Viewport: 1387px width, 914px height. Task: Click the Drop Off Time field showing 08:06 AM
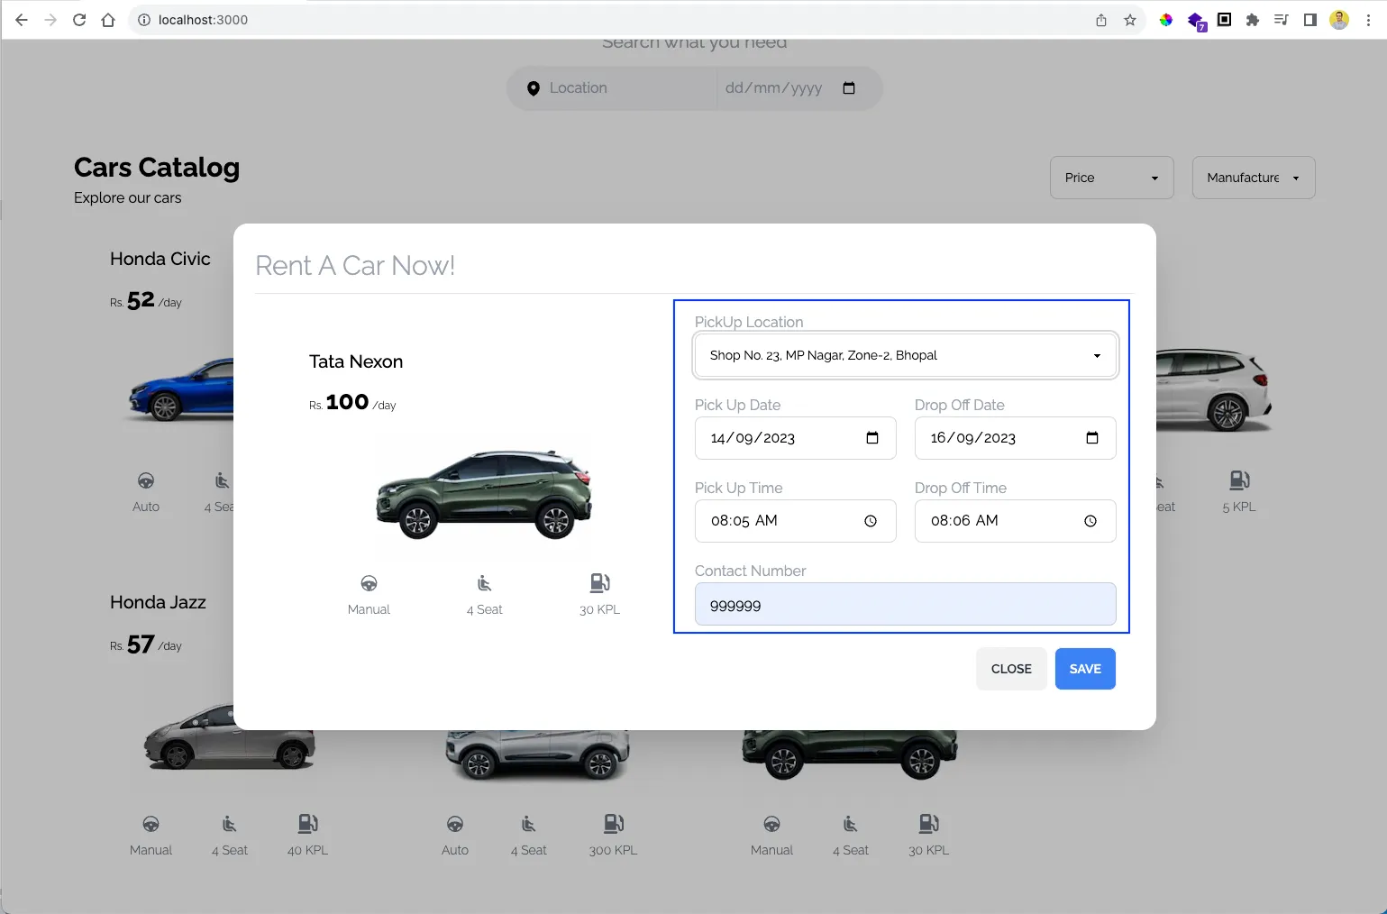click(1016, 521)
